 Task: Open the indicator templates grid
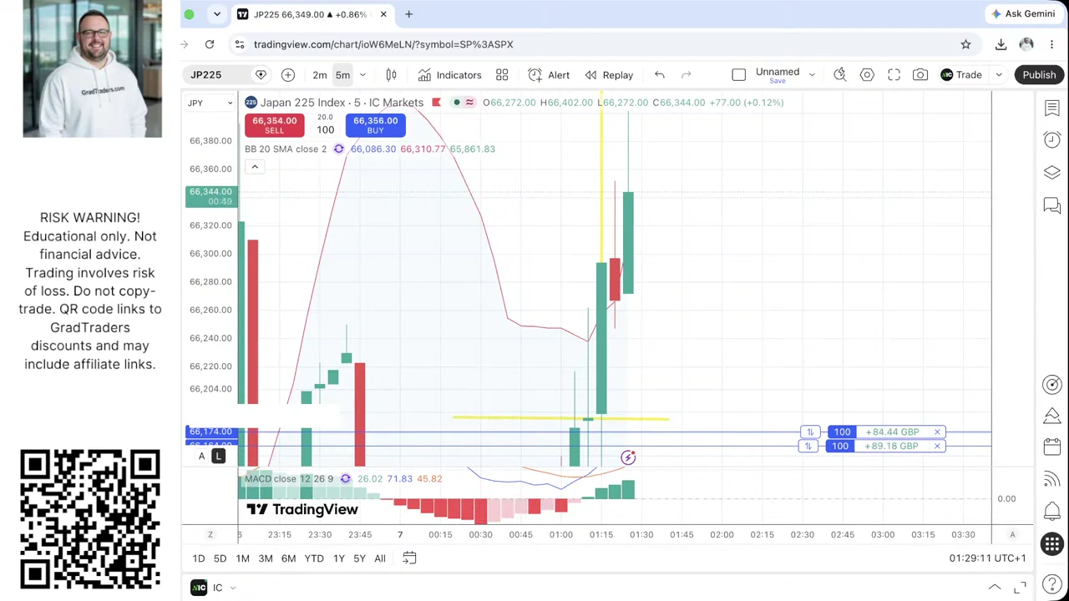tap(502, 75)
